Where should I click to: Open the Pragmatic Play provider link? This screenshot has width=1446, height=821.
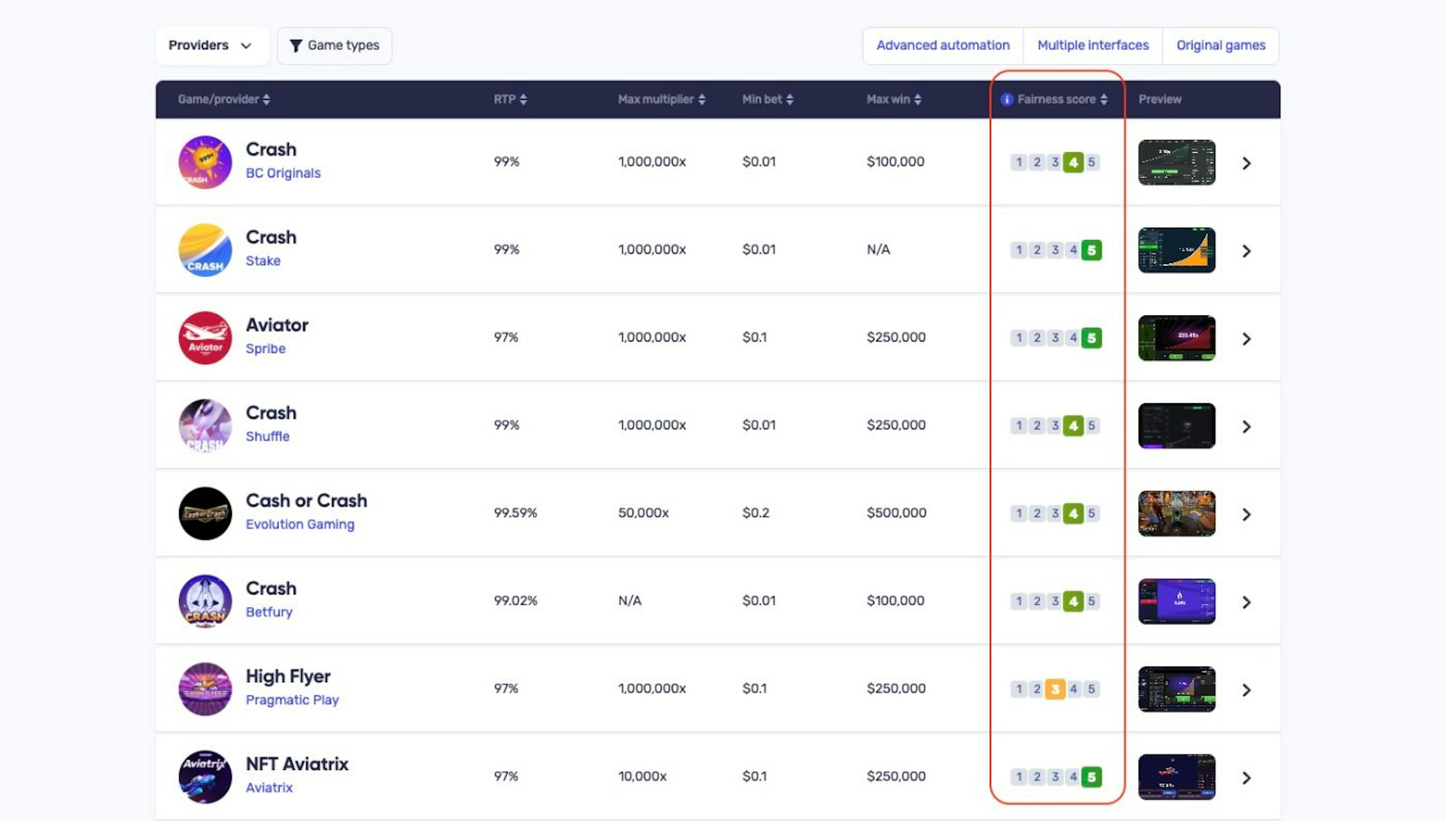(x=291, y=700)
